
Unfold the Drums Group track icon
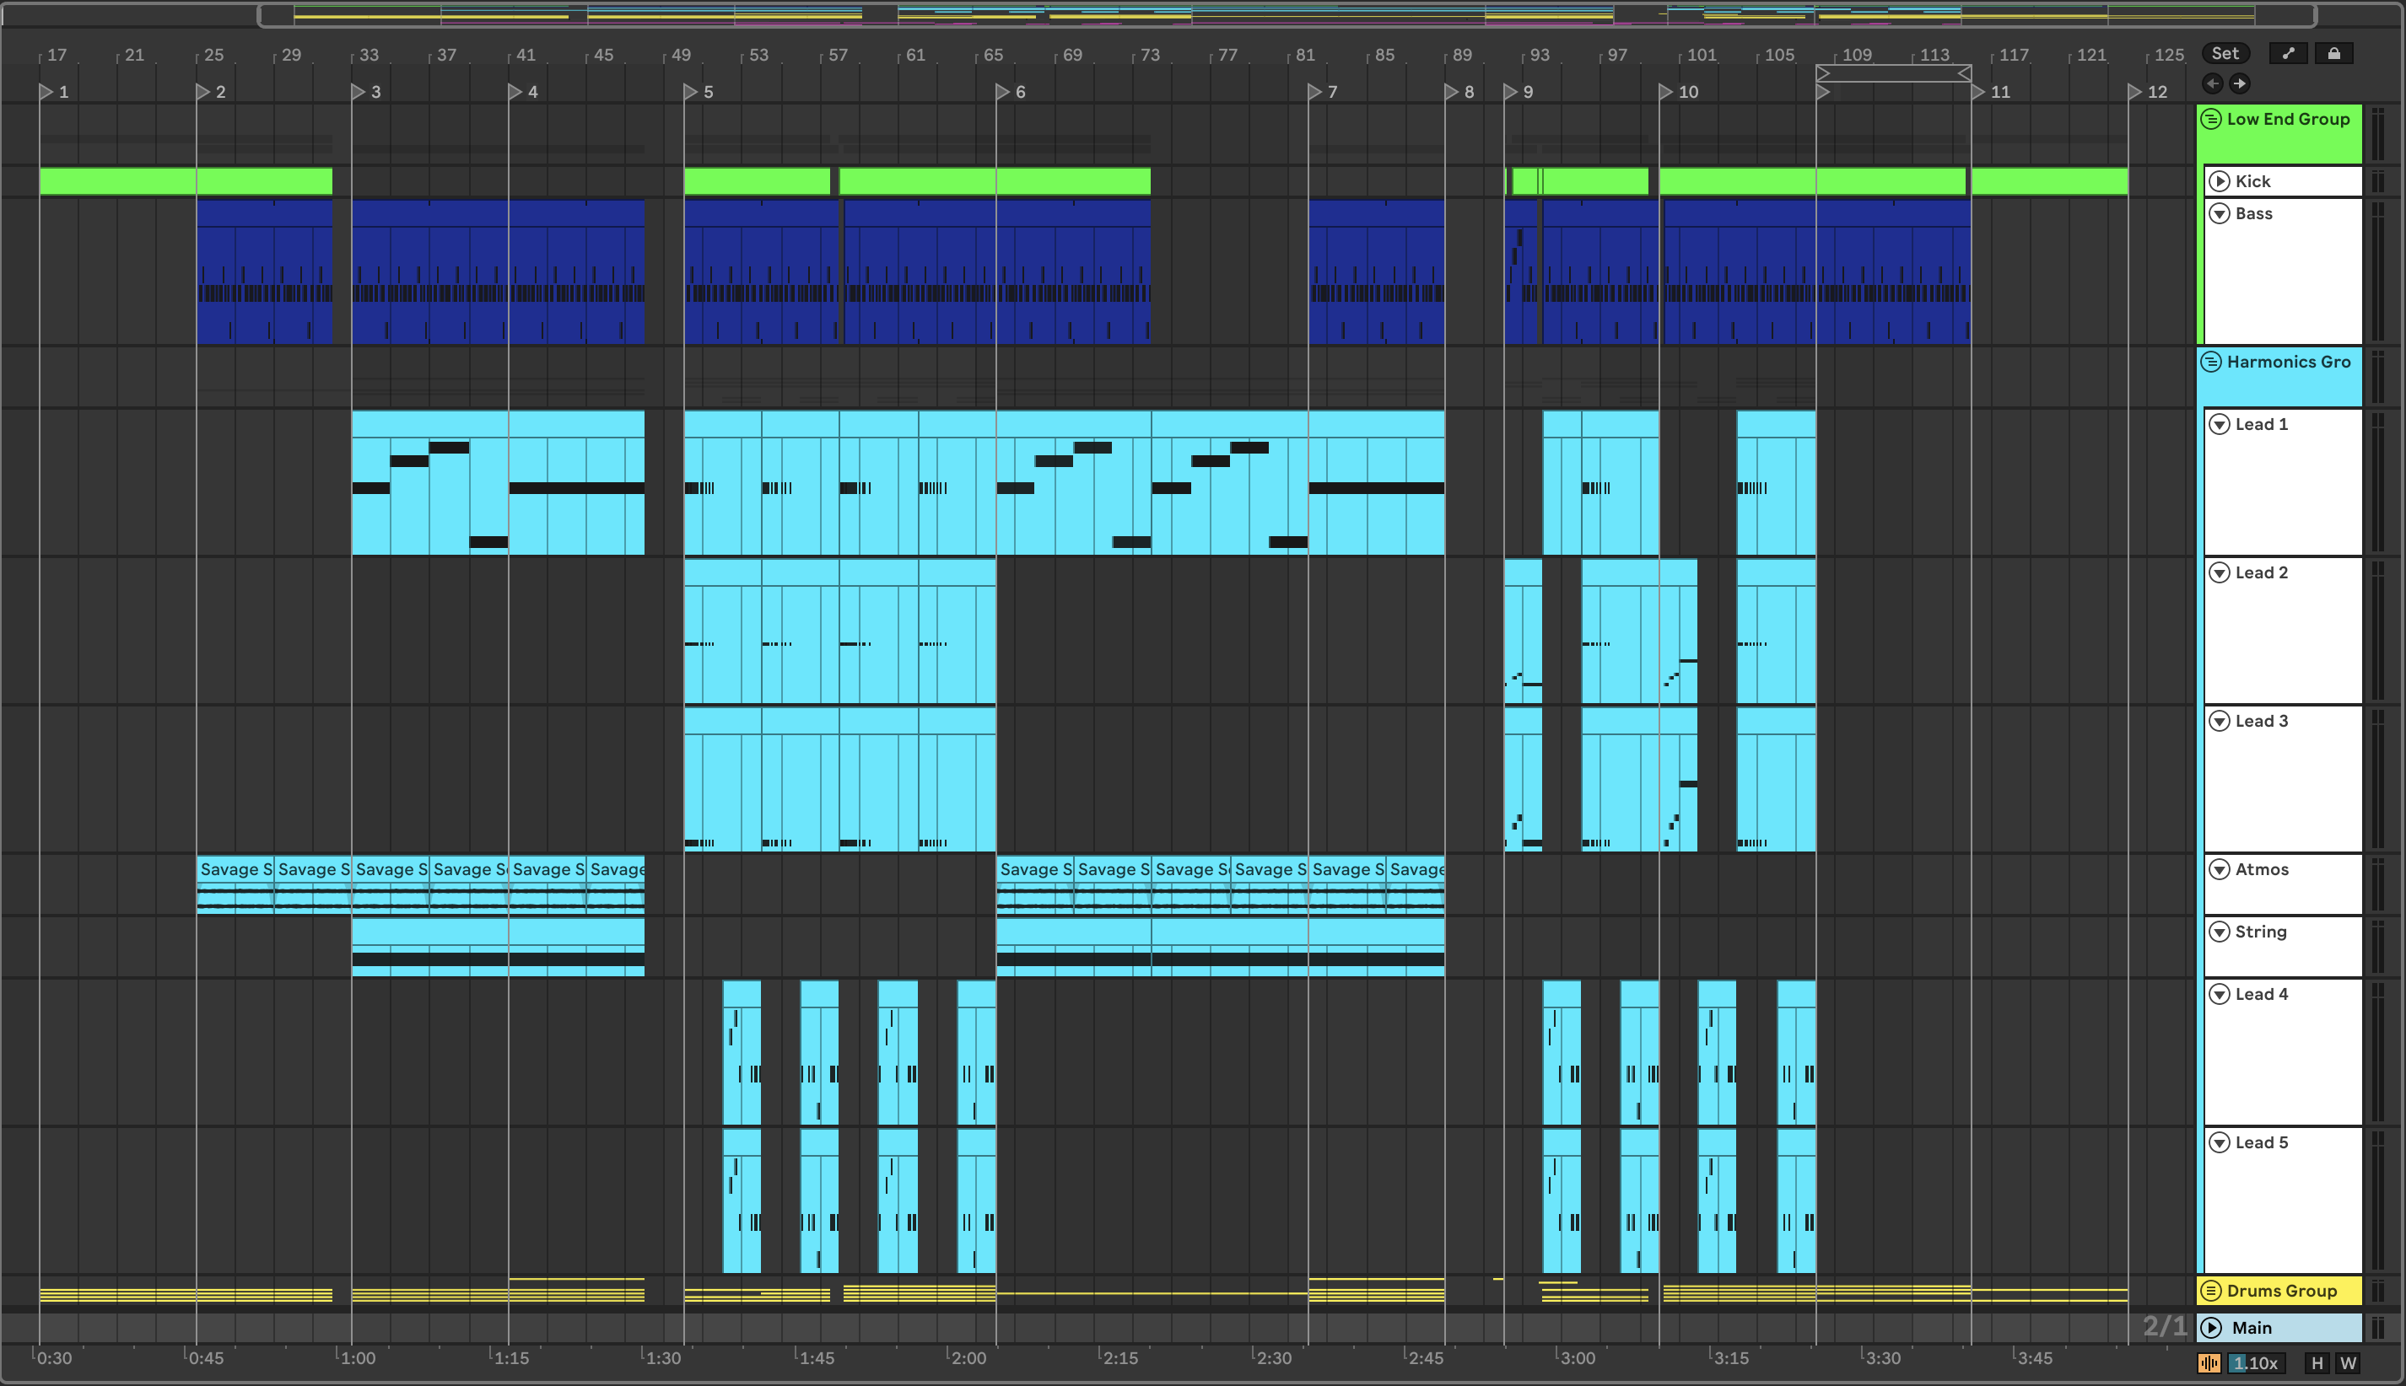point(2212,1291)
